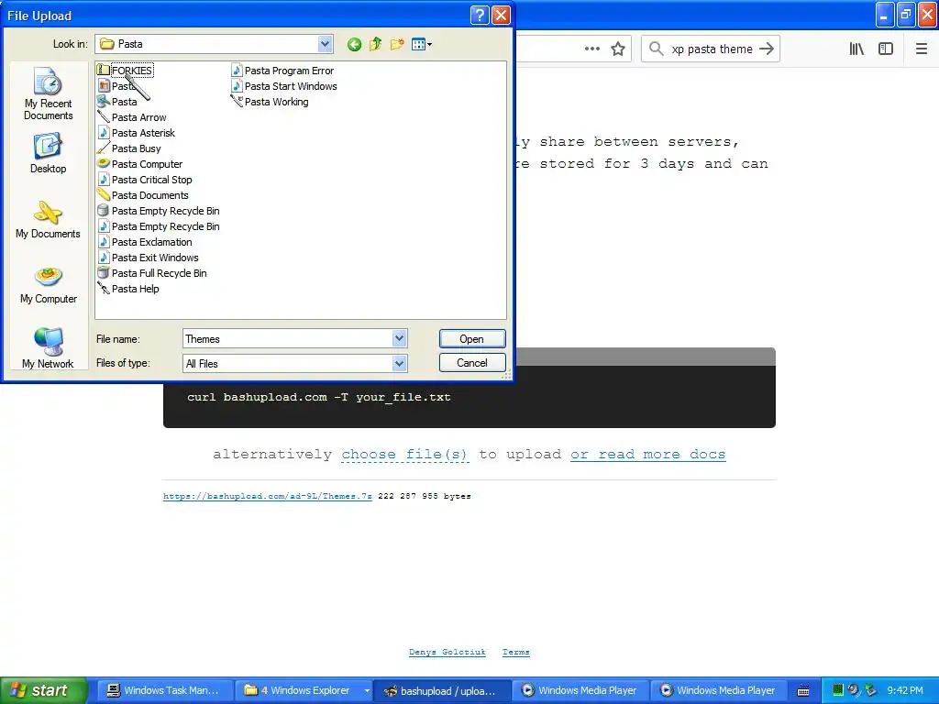The width and height of the screenshot is (939, 704).
Task: Open My Recent Documents in places bar
Action: pyautogui.click(x=48, y=94)
